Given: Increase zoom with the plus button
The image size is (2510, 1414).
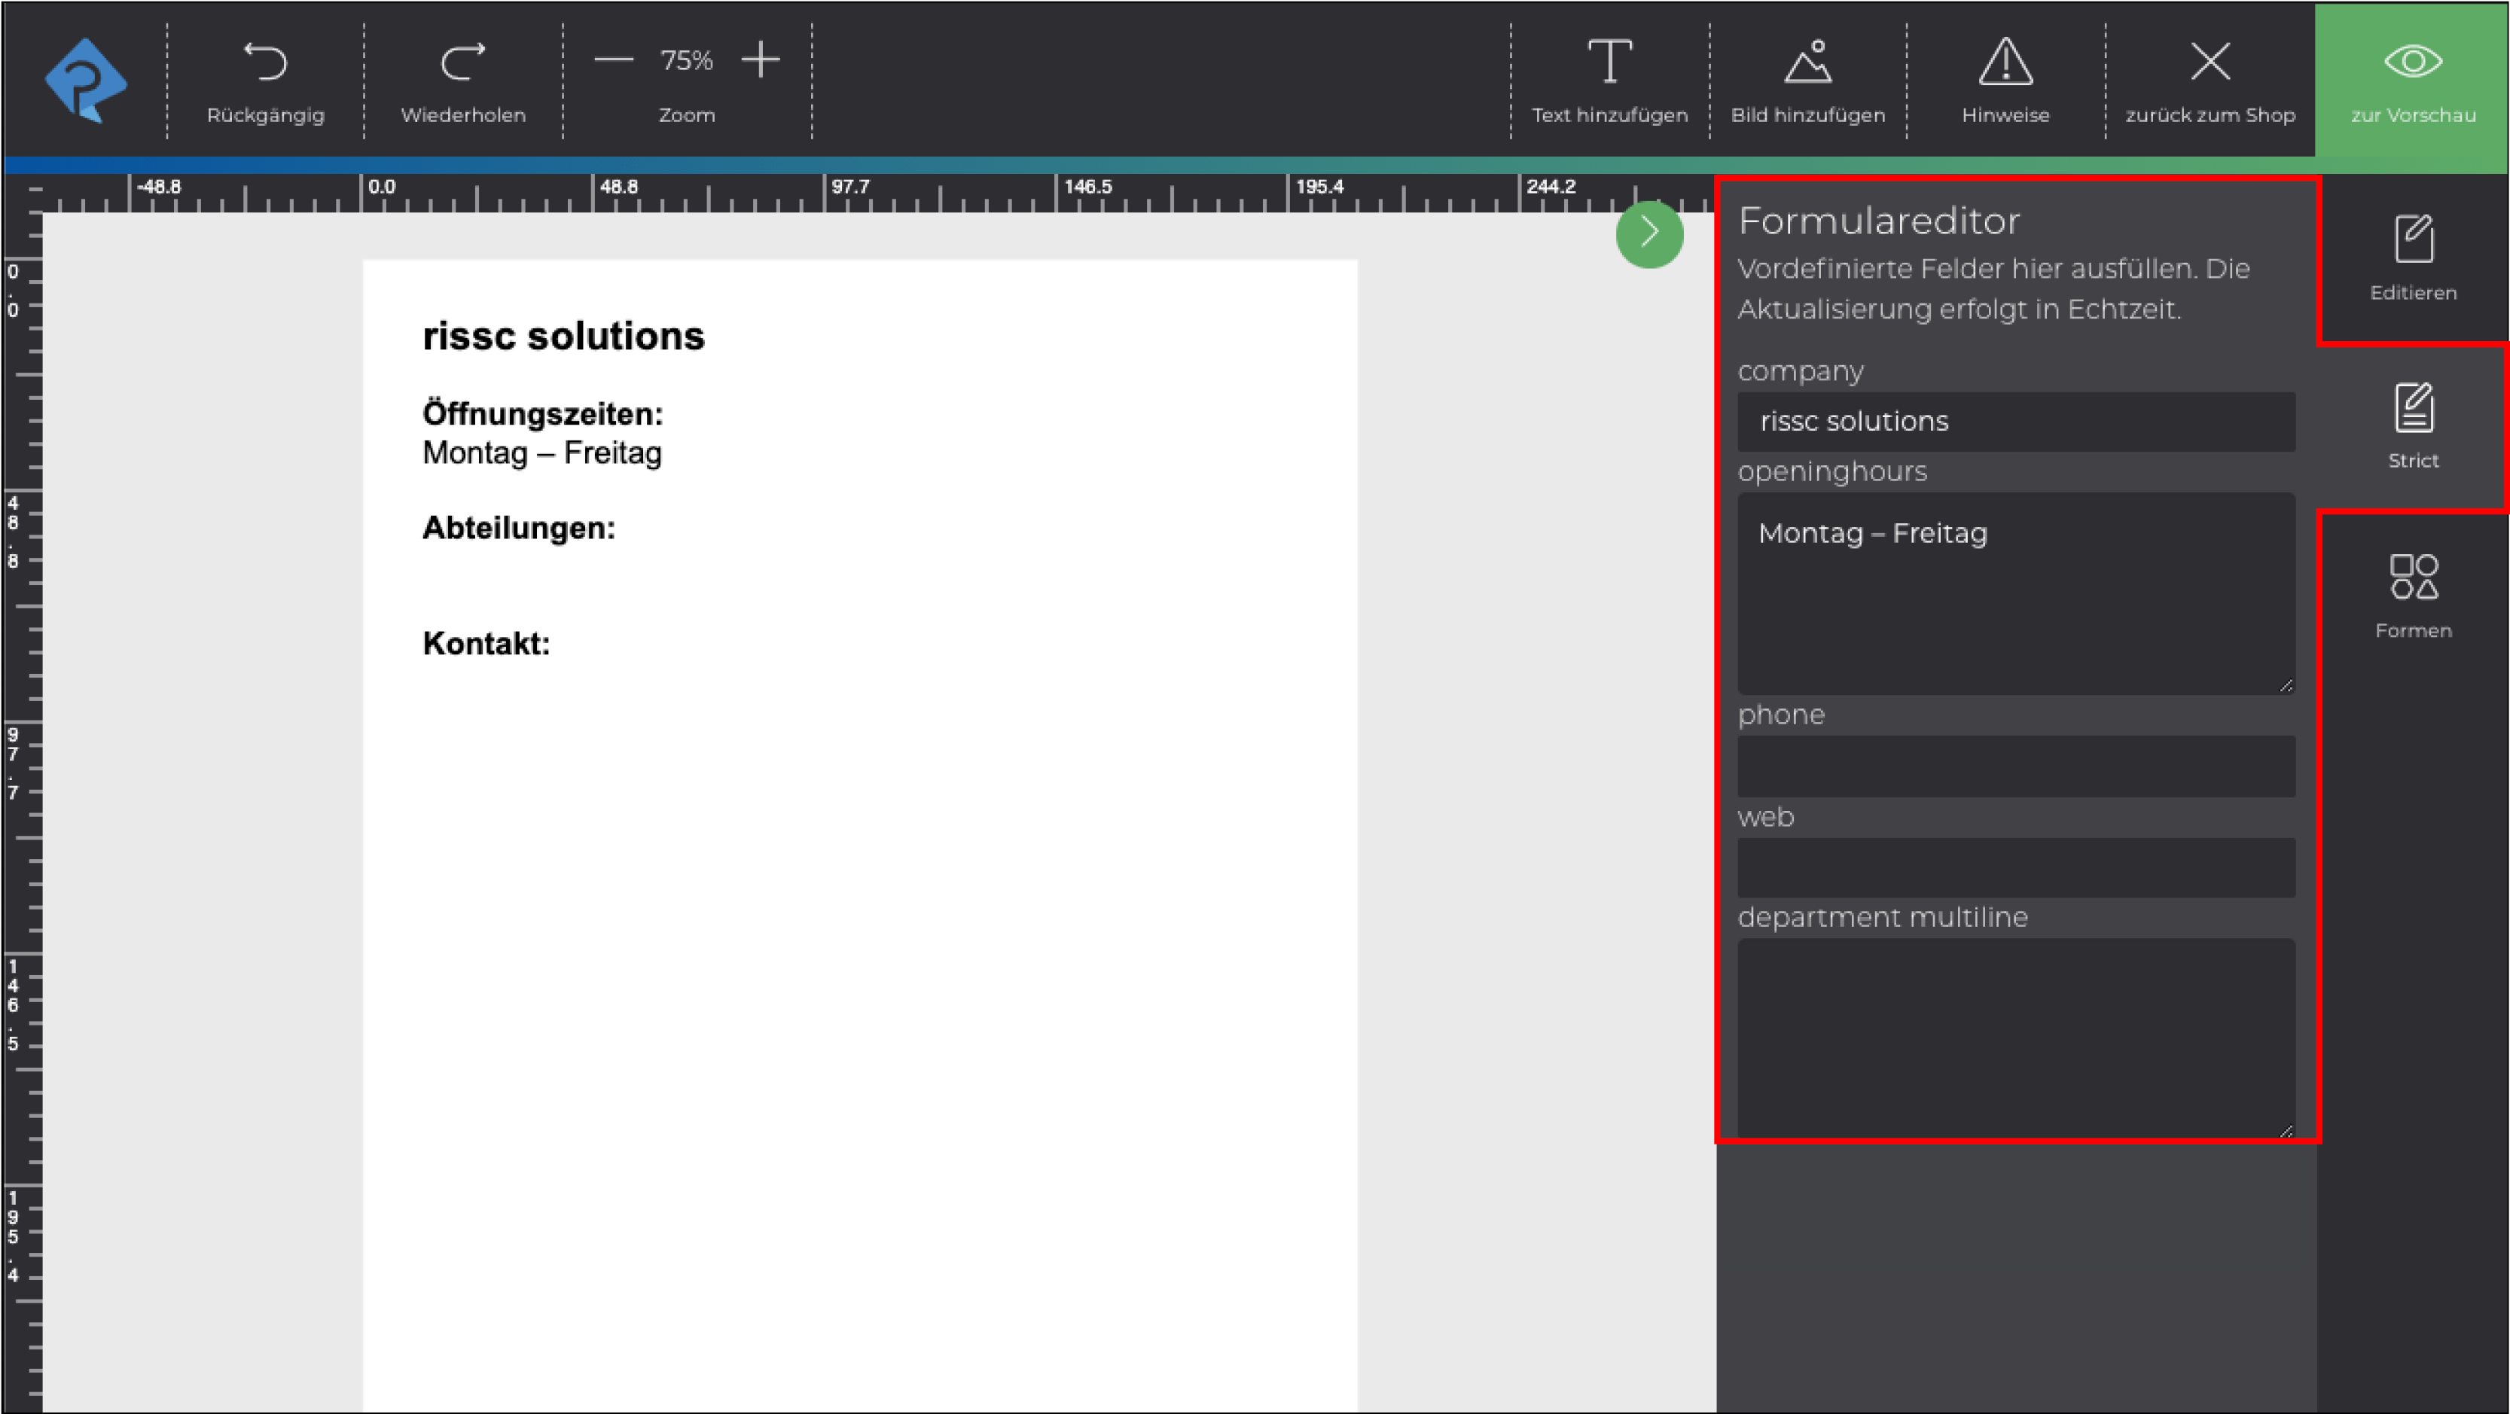Looking at the screenshot, I should click(x=760, y=60).
